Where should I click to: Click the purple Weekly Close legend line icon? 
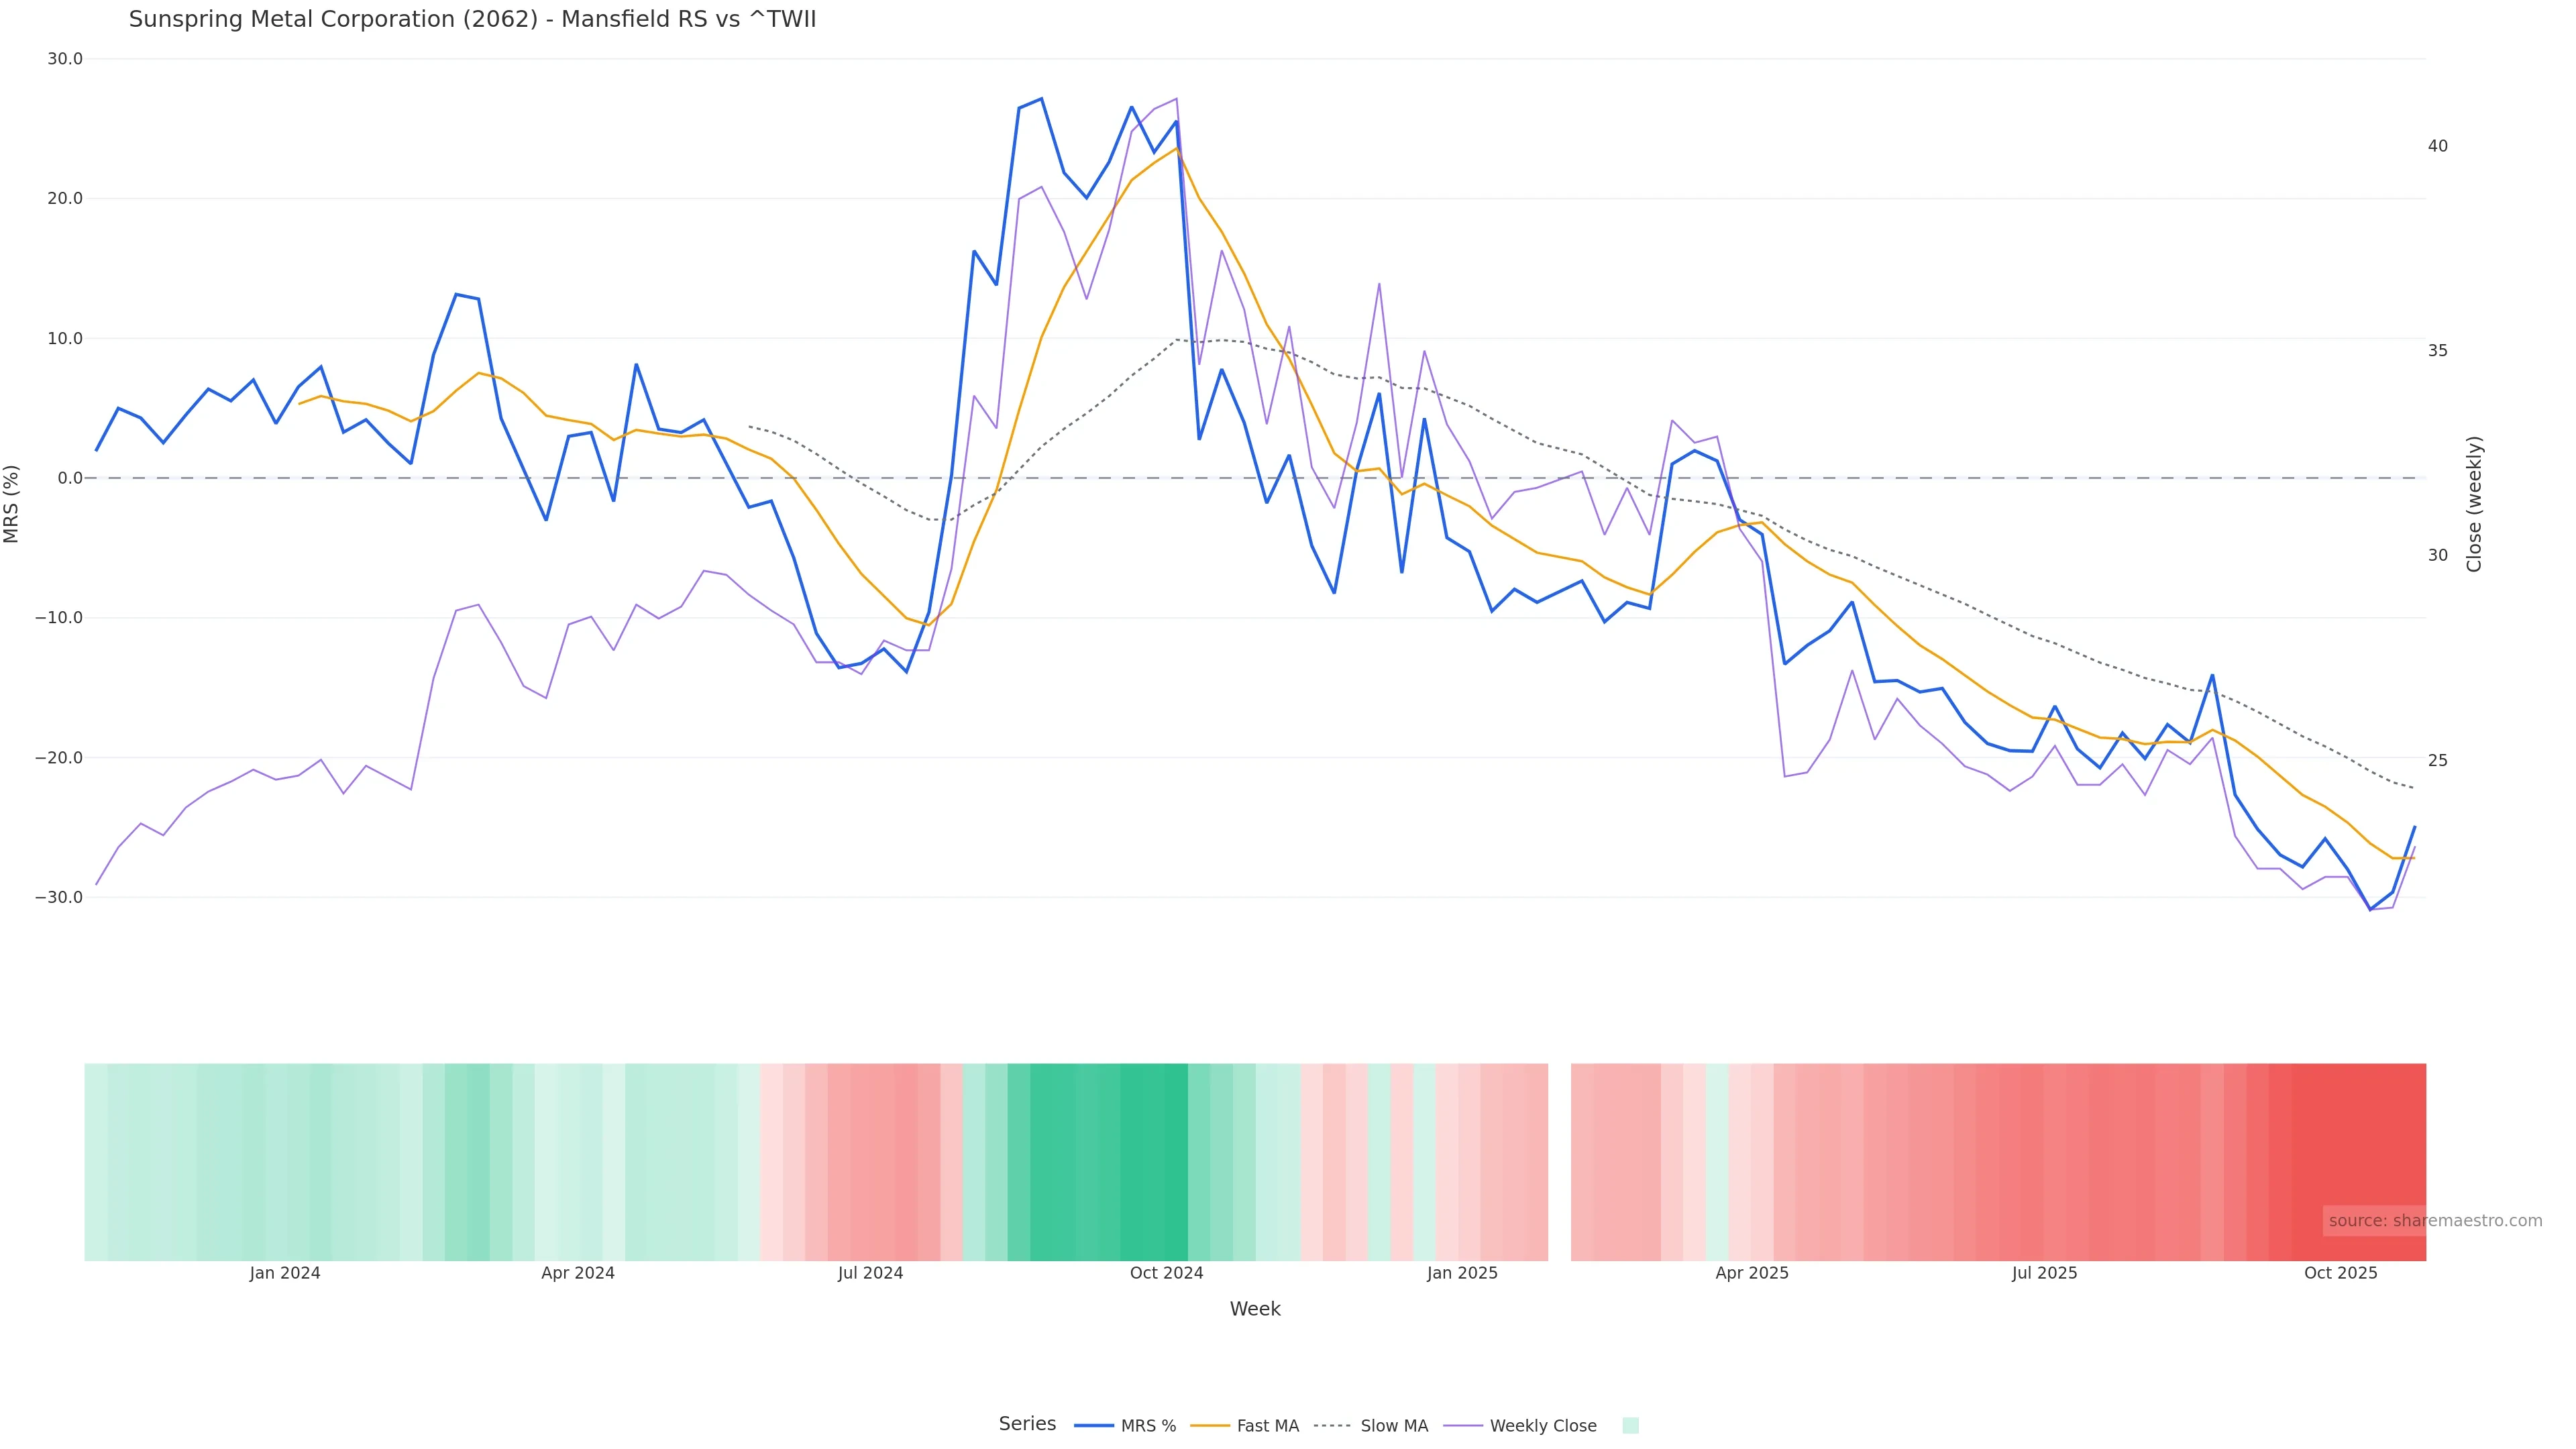click(x=1463, y=1426)
